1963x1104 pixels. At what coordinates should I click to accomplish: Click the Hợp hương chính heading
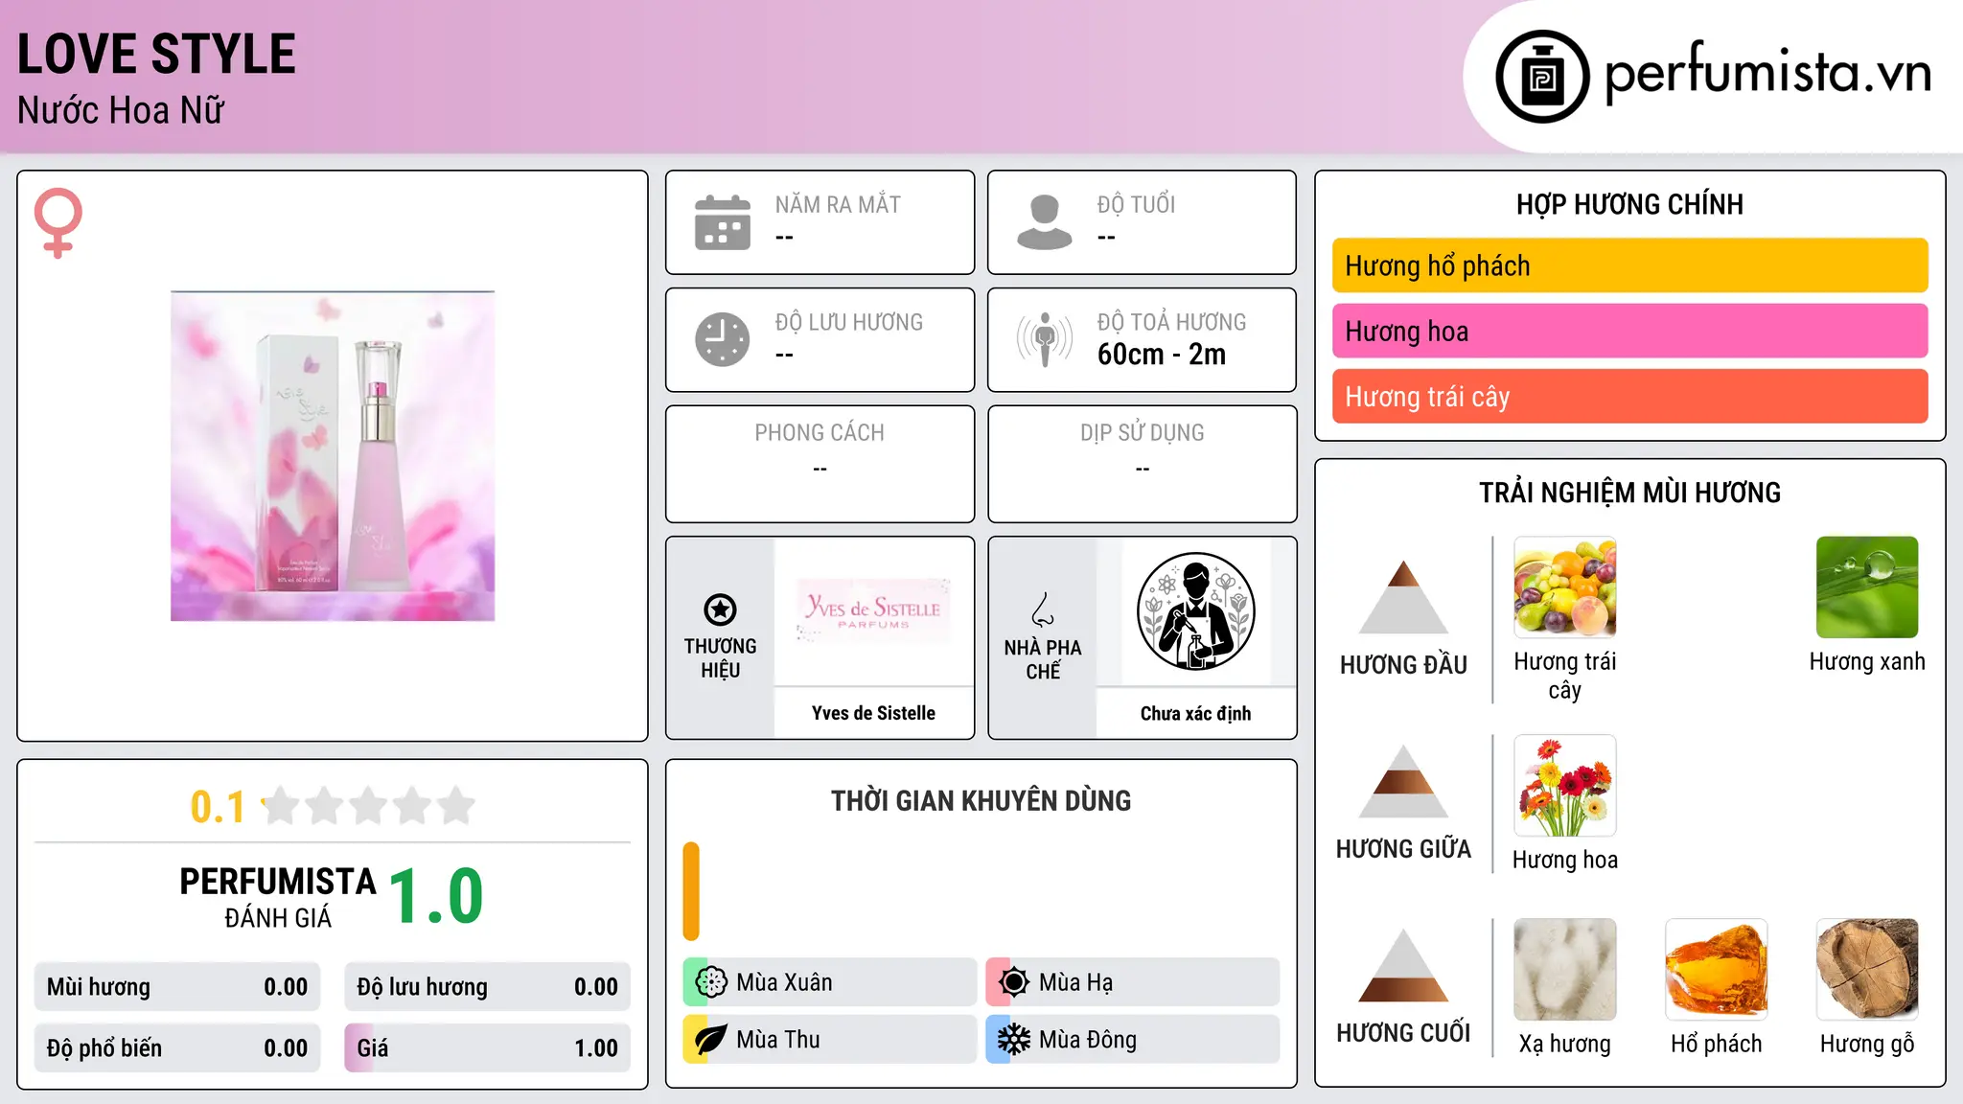coord(1630,204)
